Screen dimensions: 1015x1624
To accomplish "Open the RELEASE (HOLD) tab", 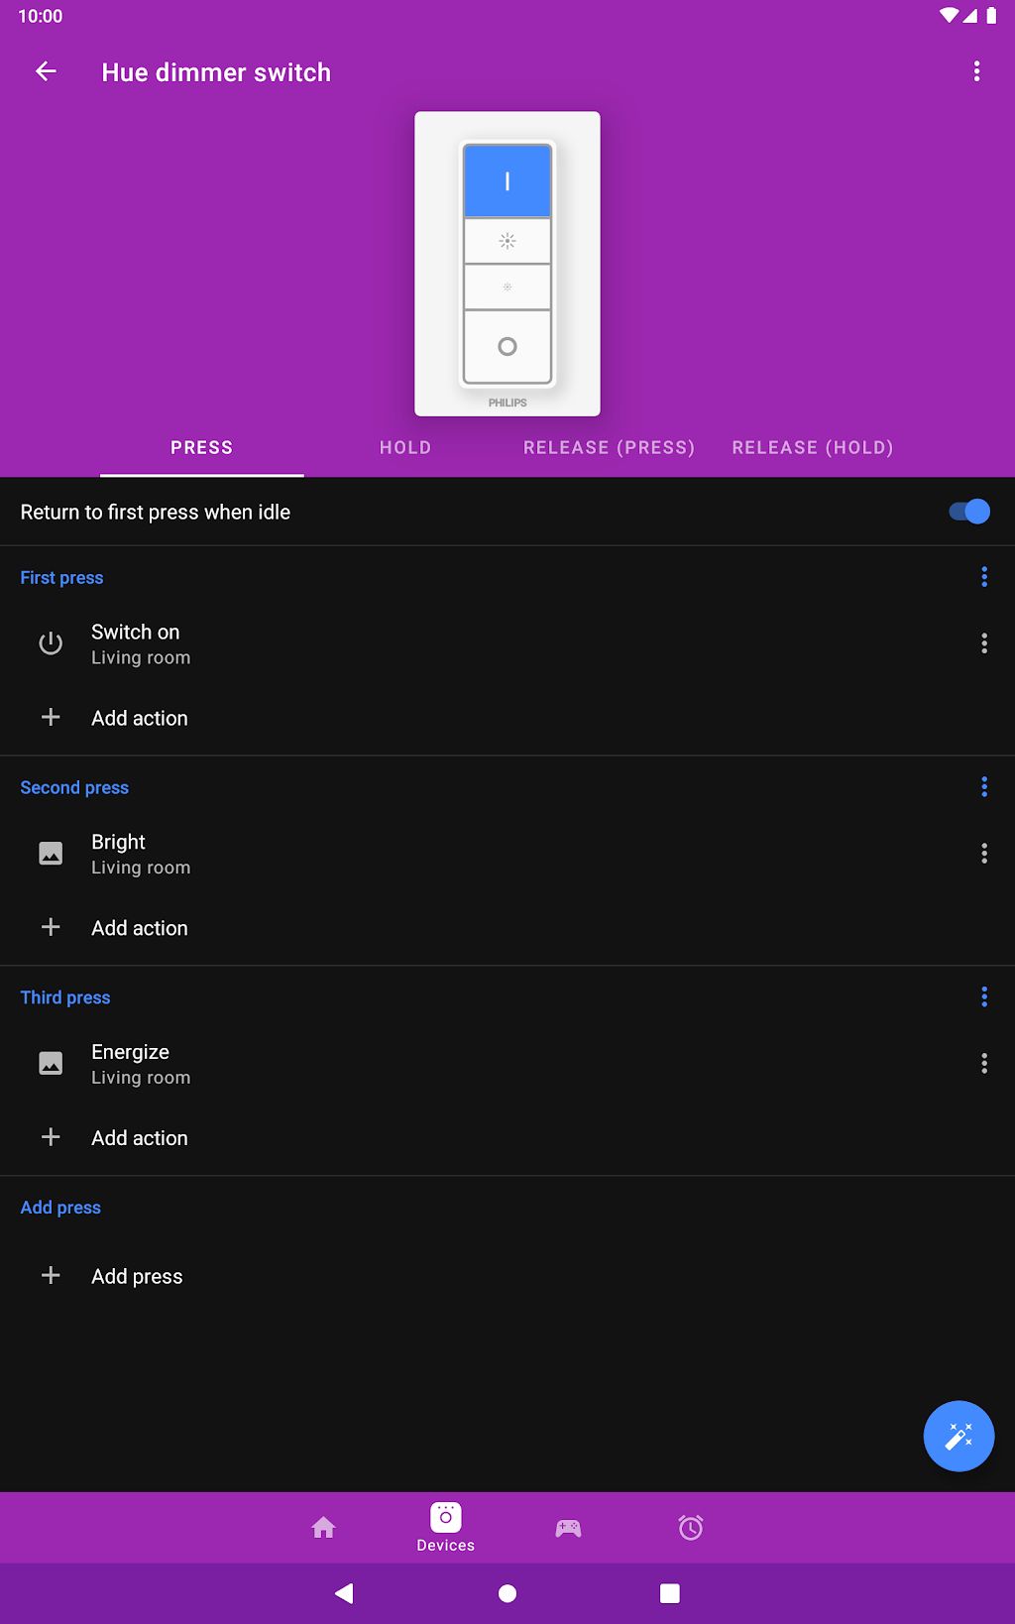I will 813,448.
